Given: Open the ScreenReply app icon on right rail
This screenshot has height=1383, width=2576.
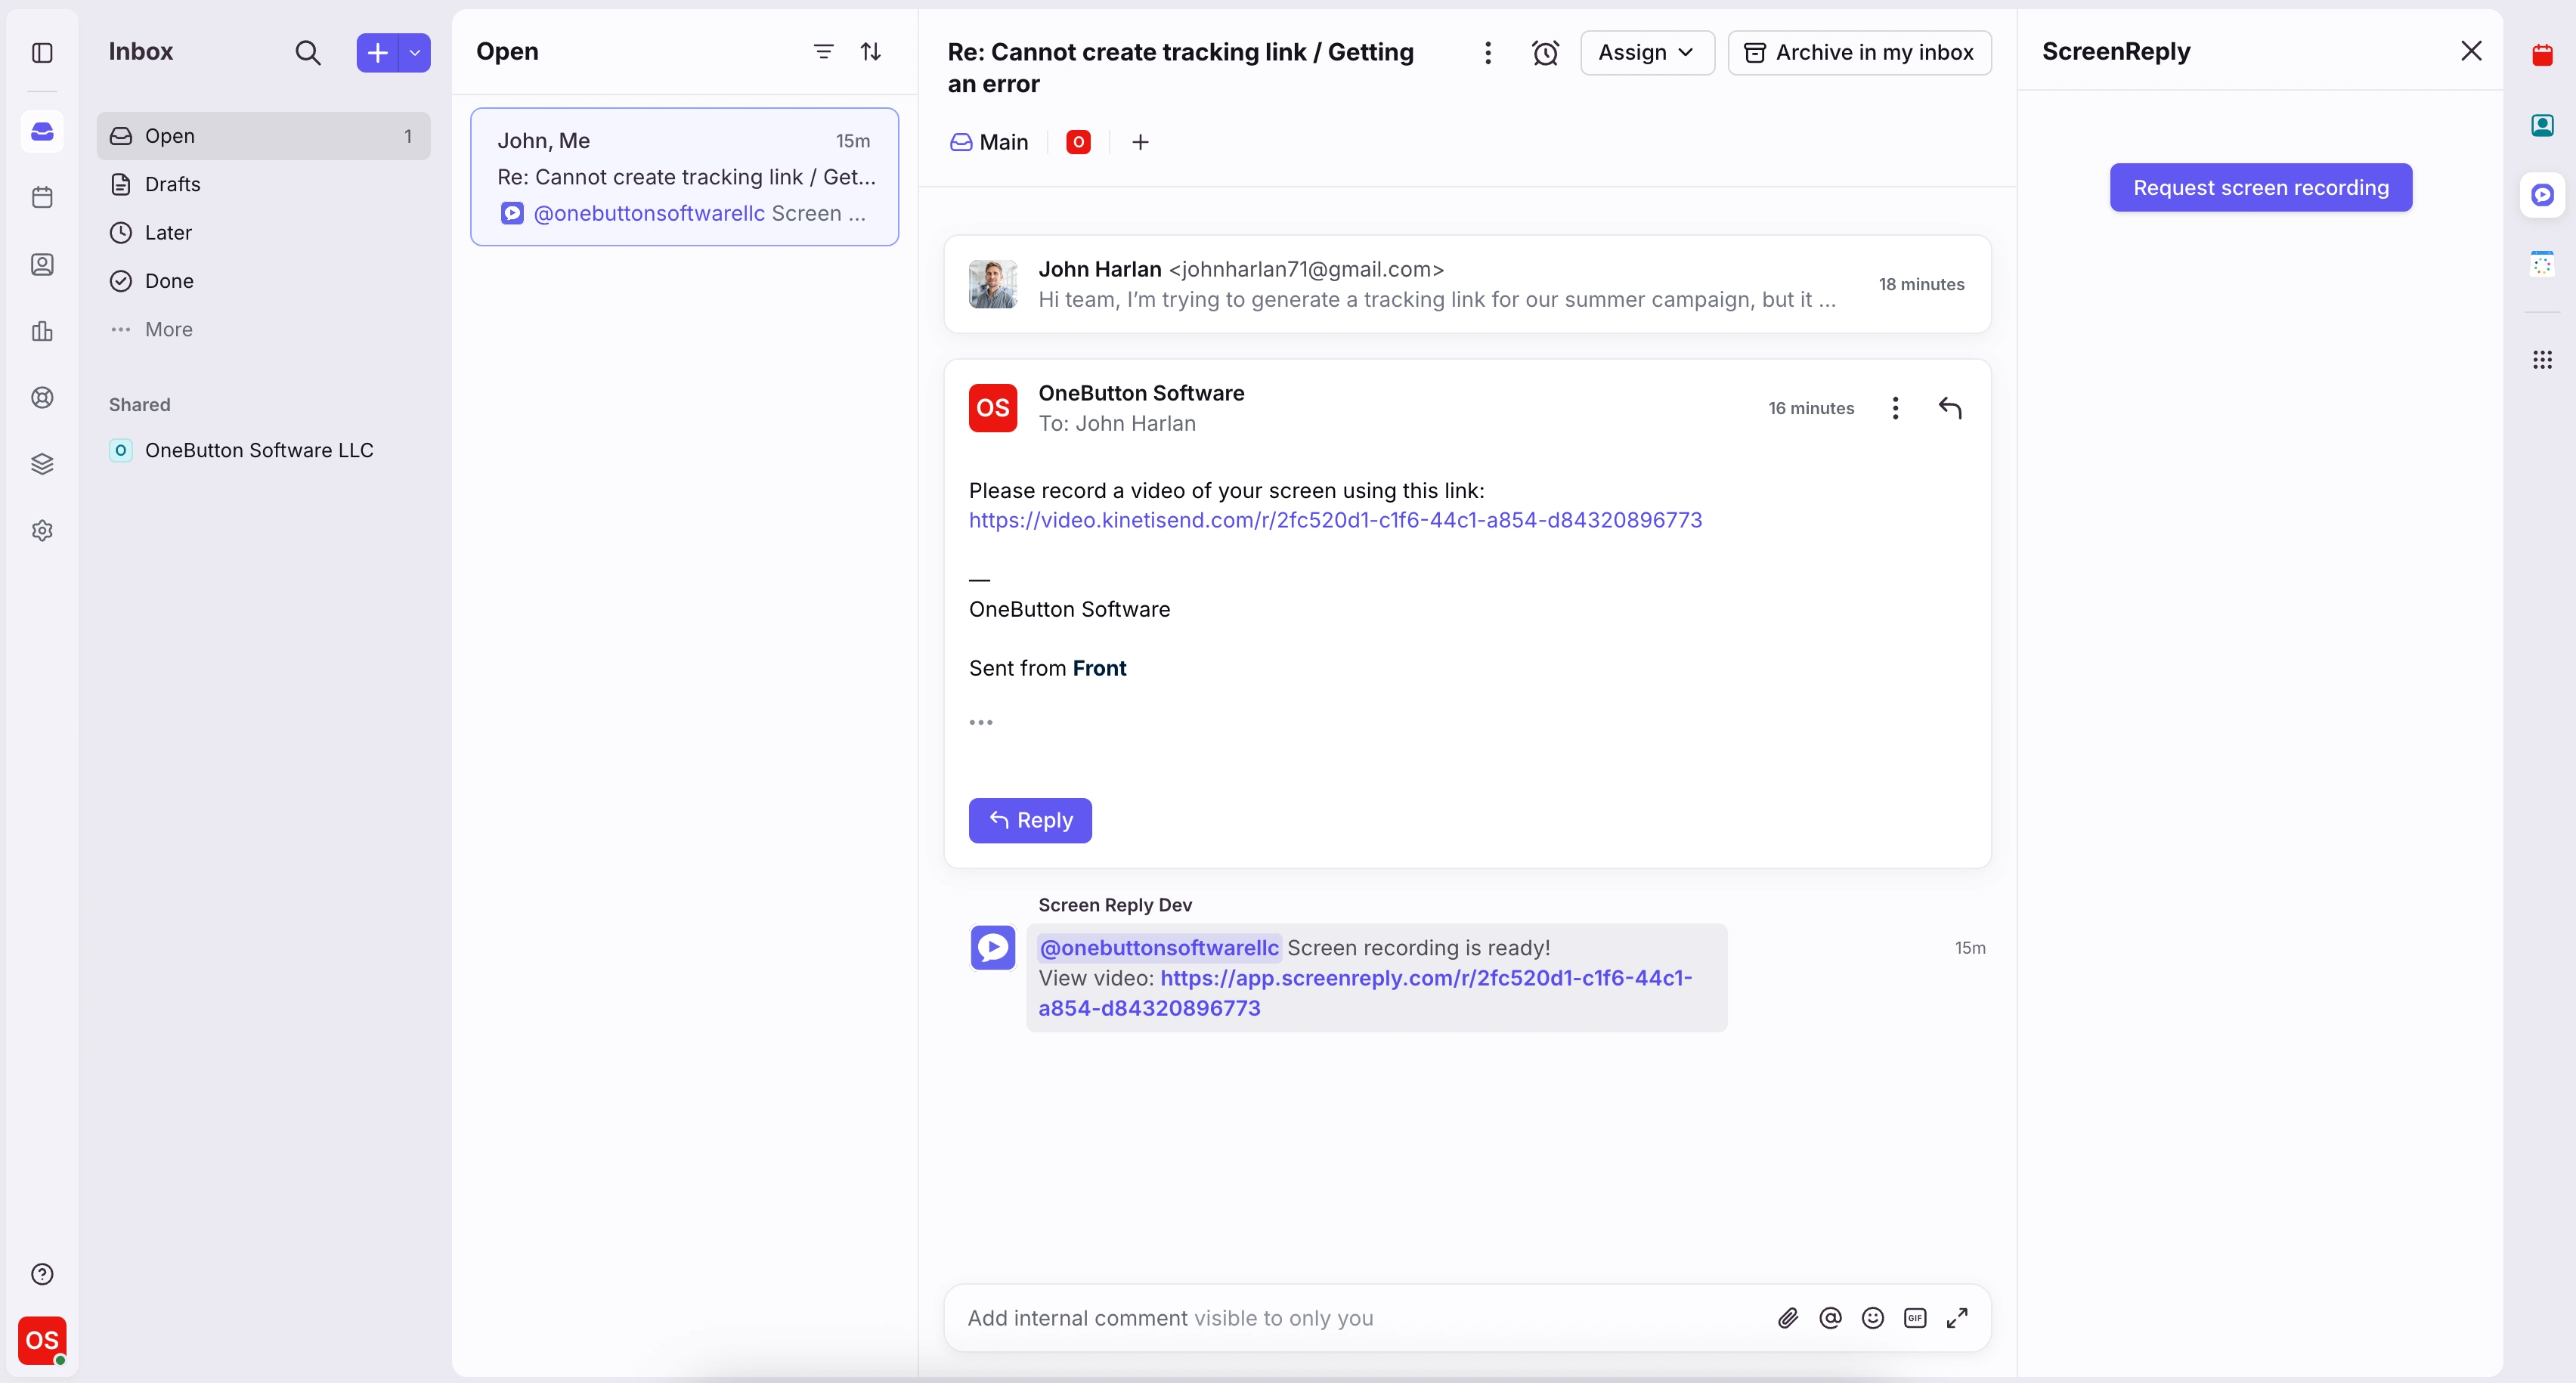Looking at the screenshot, I should (2543, 195).
